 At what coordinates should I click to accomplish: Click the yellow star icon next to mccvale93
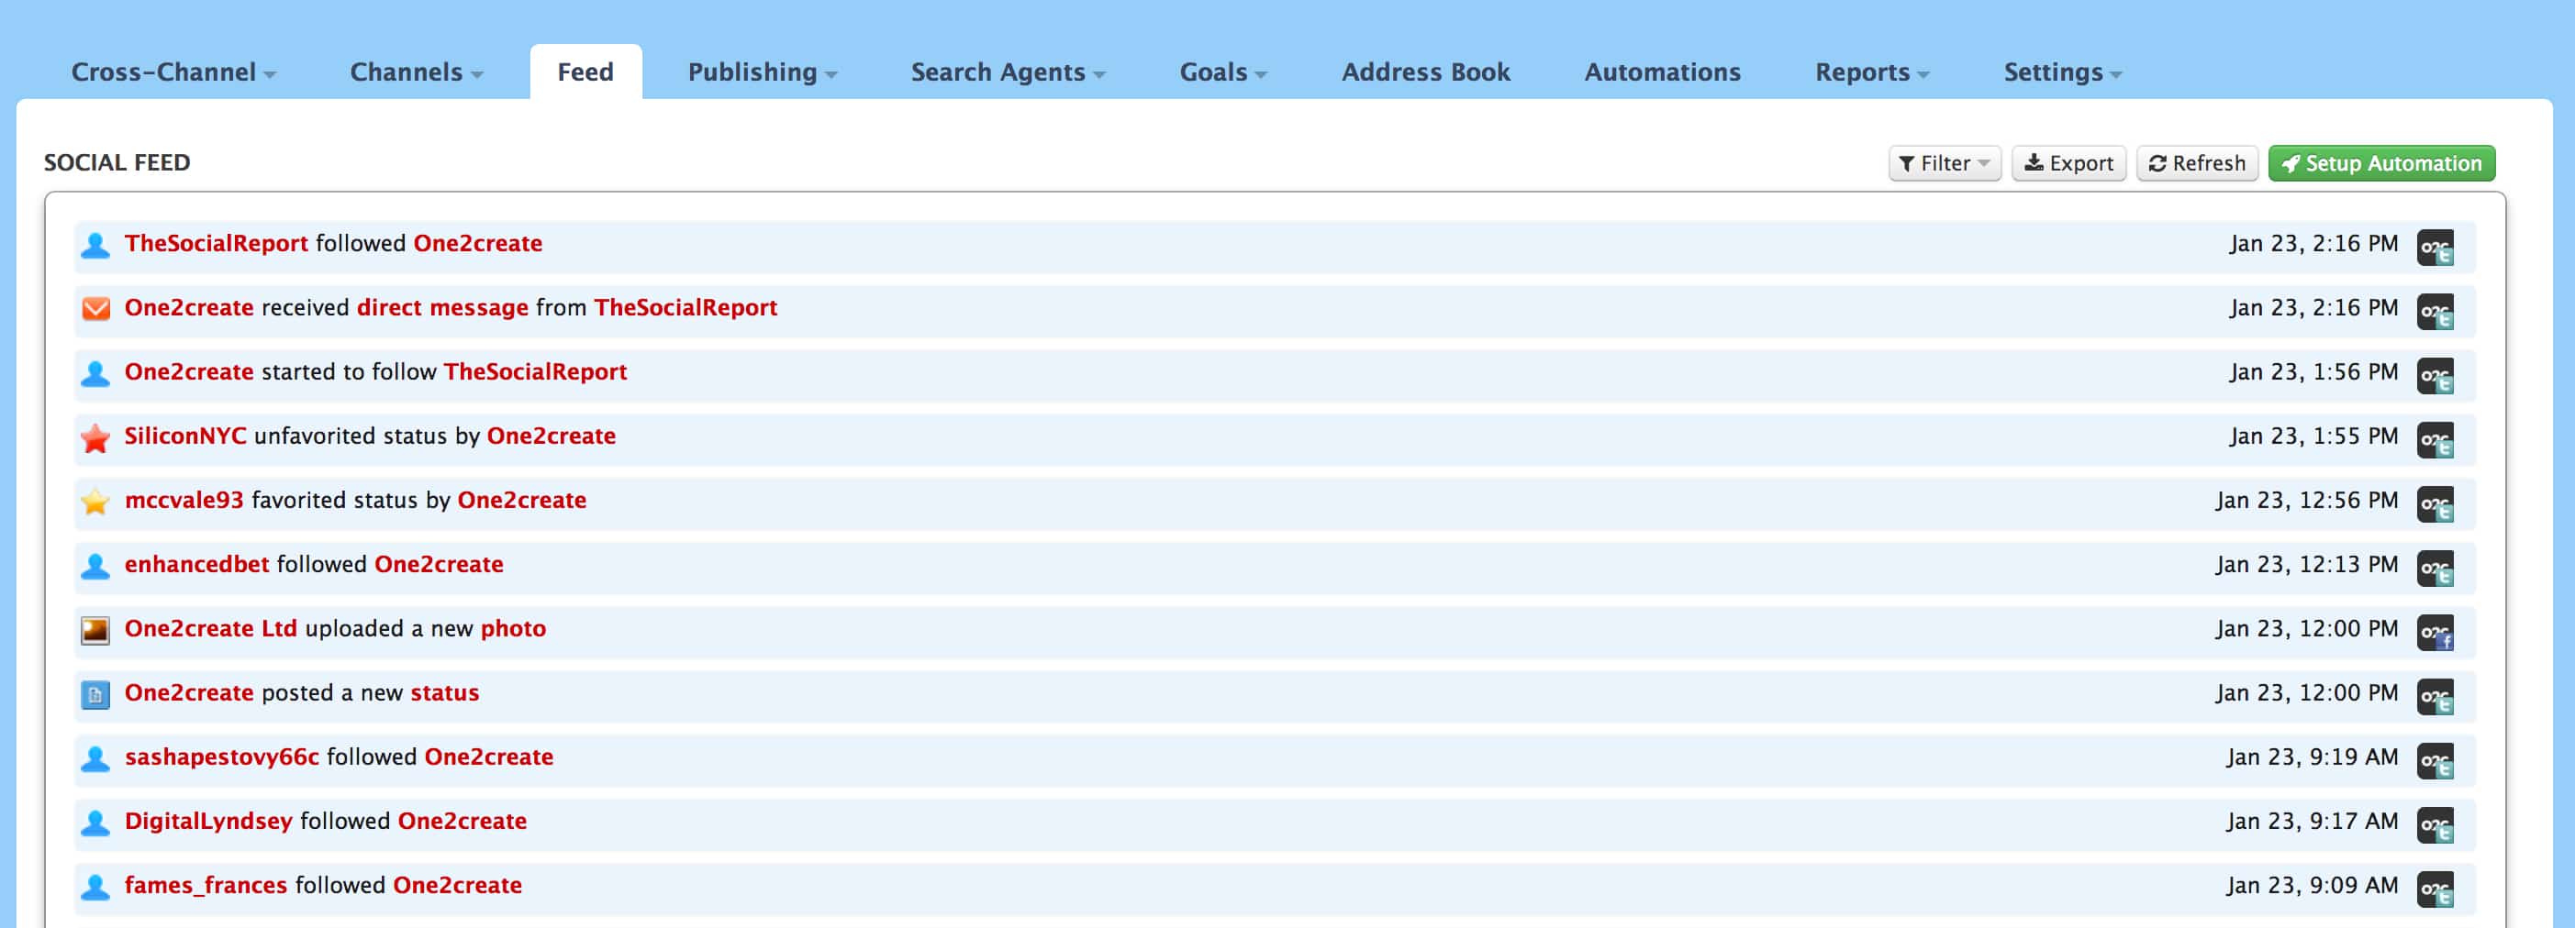point(95,502)
